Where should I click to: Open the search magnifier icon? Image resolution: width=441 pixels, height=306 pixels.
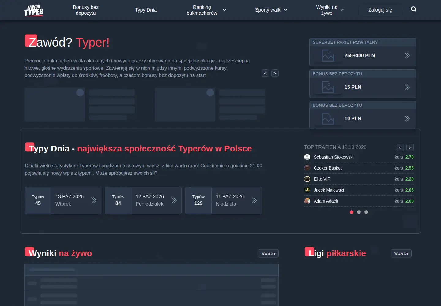coord(414,9)
